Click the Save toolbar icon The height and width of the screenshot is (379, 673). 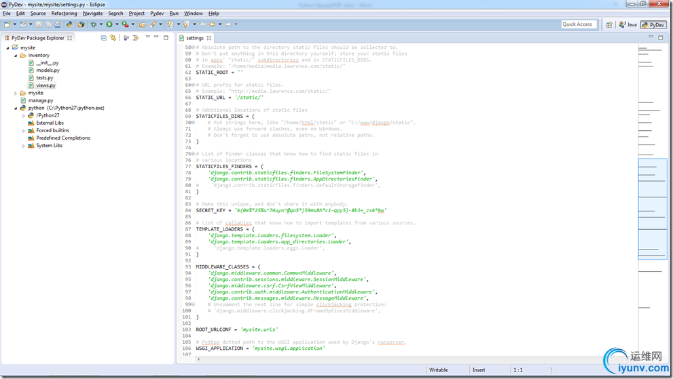pyautogui.click(x=39, y=24)
